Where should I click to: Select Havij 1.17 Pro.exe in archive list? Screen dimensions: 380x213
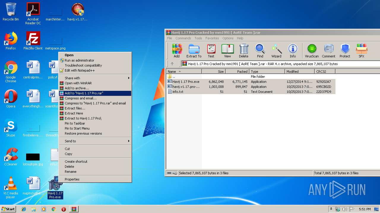click(251, 82)
